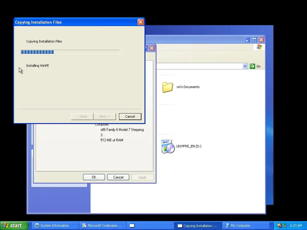Cancel the Copying Installation Files wizard
The width and height of the screenshot is (307, 230).
click(x=130, y=116)
